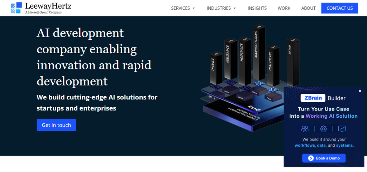This screenshot has height=172, width=367.
Task: Click the LeewayHertz logo icon
Action: (16, 8)
